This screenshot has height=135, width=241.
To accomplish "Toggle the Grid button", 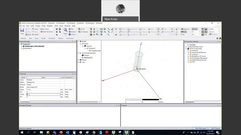I will pos(195,29).
